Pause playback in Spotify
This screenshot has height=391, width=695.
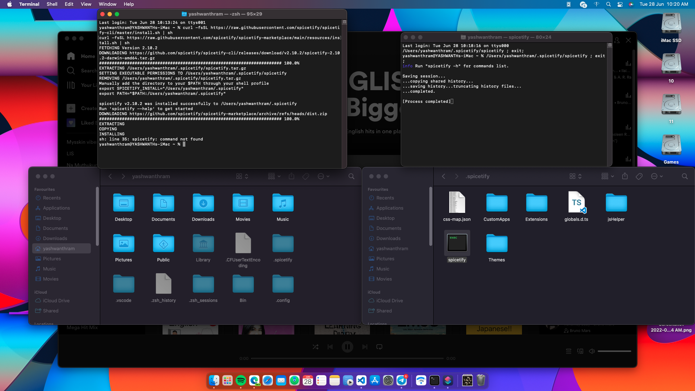point(347,347)
